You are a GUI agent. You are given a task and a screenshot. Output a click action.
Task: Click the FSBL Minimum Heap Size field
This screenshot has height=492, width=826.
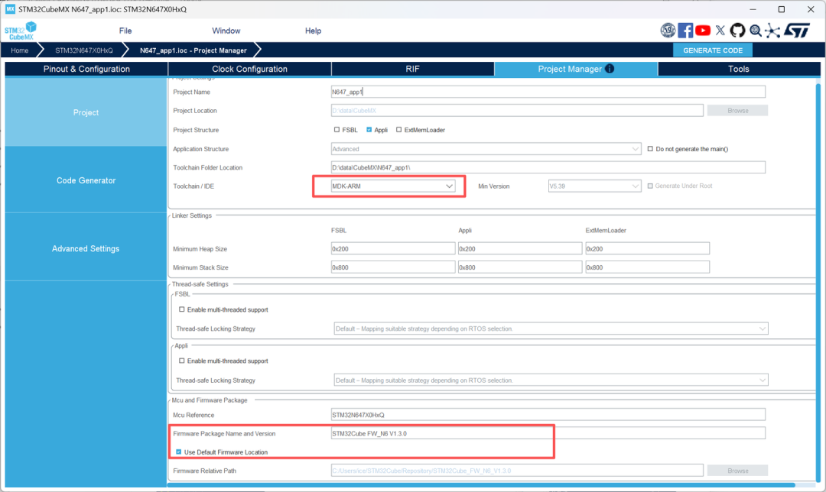click(x=393, y=248)
